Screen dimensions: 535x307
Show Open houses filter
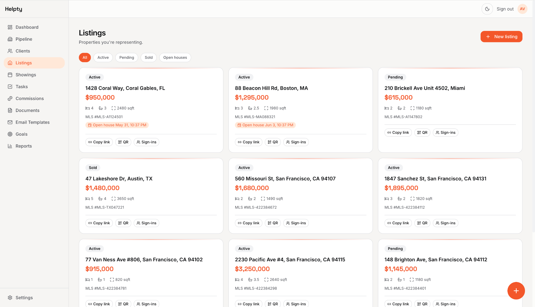[x=175, y=58]
